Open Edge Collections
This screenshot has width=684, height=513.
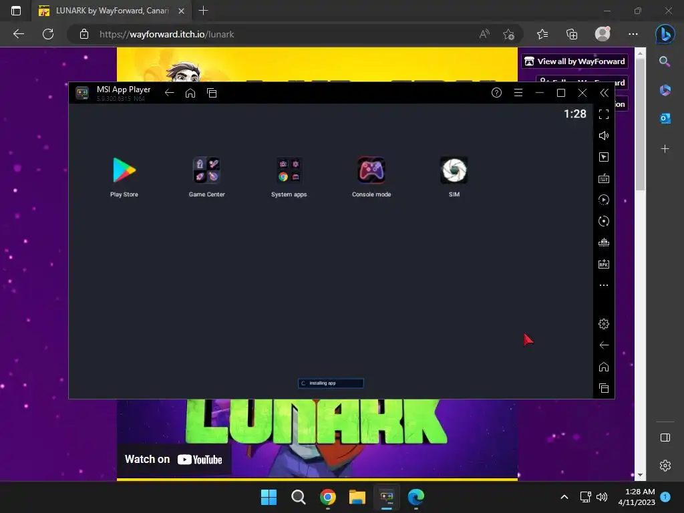pos(572,34)
